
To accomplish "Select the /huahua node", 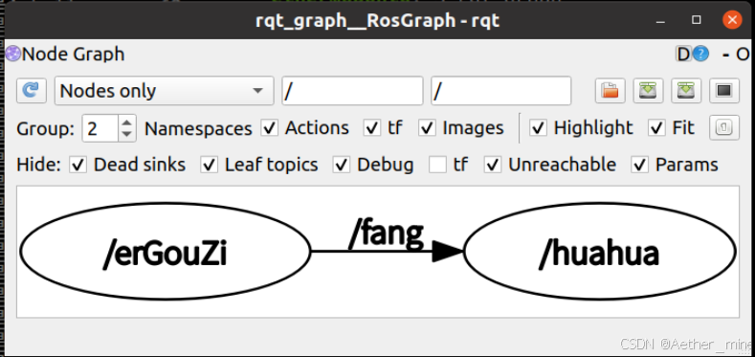I will (599, 251).
